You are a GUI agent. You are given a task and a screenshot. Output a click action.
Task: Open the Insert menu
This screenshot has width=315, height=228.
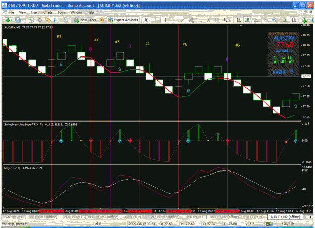point(35,12)
